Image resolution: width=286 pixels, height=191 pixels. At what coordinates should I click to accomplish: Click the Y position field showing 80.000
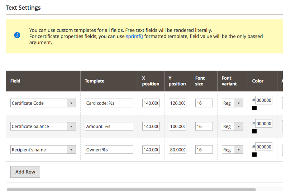[x=177, y=149]
